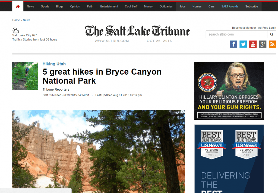The height and width of the screenshot is (193, 278).
Task: Click the Bryce Canyon hoodoo photo
Action: (99, 151)
